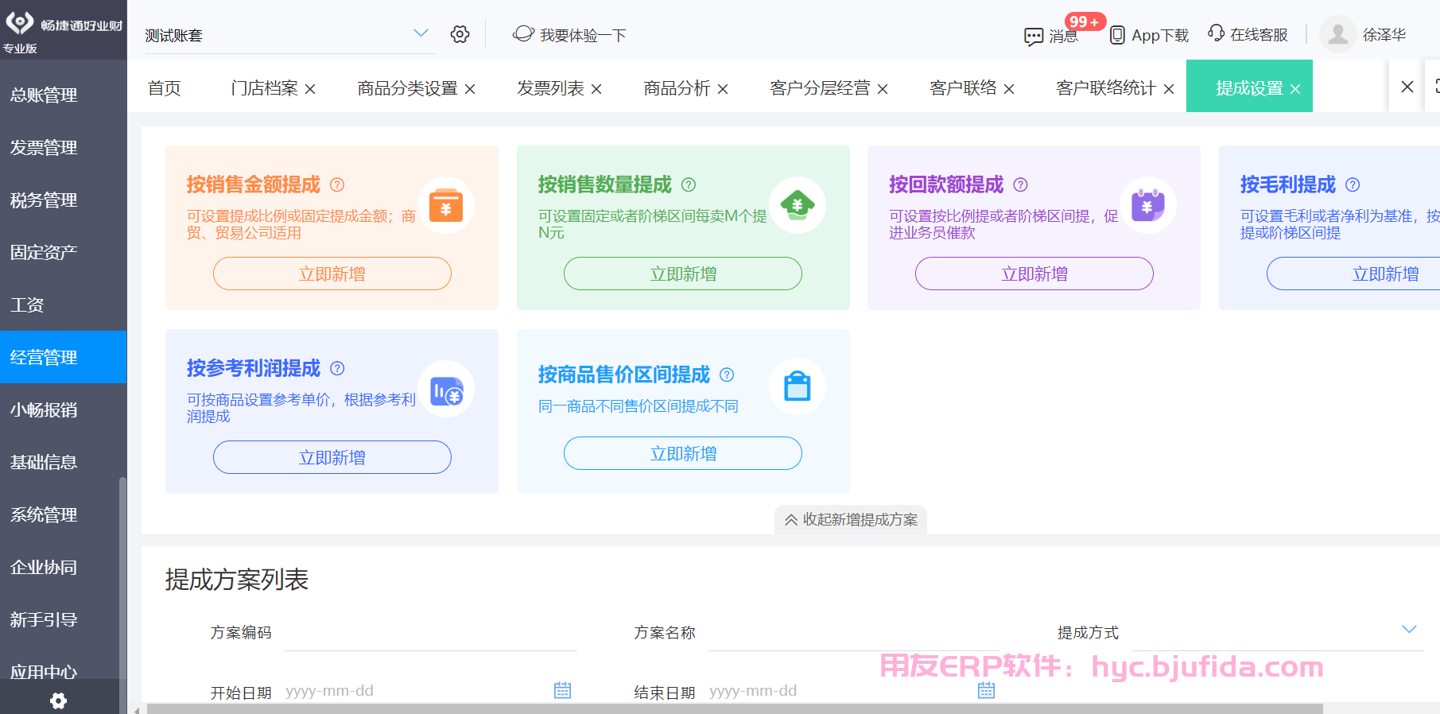Close the 提成设置 tab
This screenshot has height=714, width=1440.
1295,89
